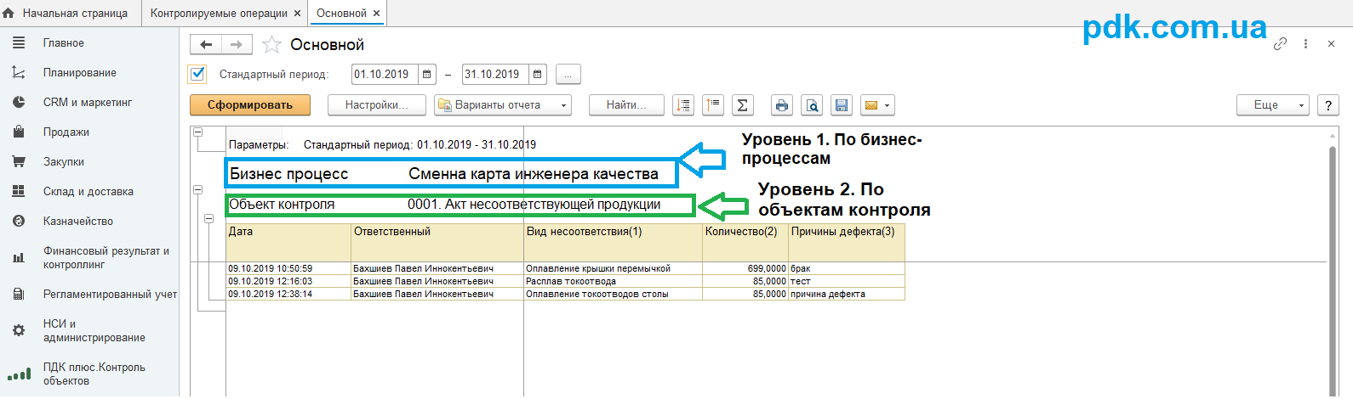Screen dimensions: 1353x399
Task: Click the home icon on Начальная страница tab
Action: point(9,13)
